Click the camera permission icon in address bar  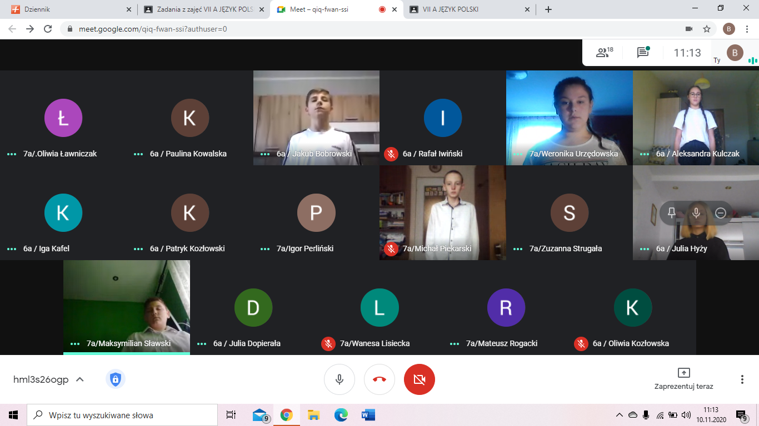[x=689, y=29]
